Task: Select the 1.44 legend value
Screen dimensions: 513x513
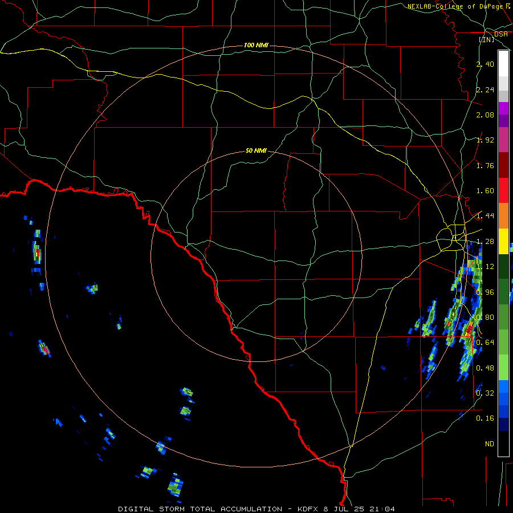Action: 485,216
